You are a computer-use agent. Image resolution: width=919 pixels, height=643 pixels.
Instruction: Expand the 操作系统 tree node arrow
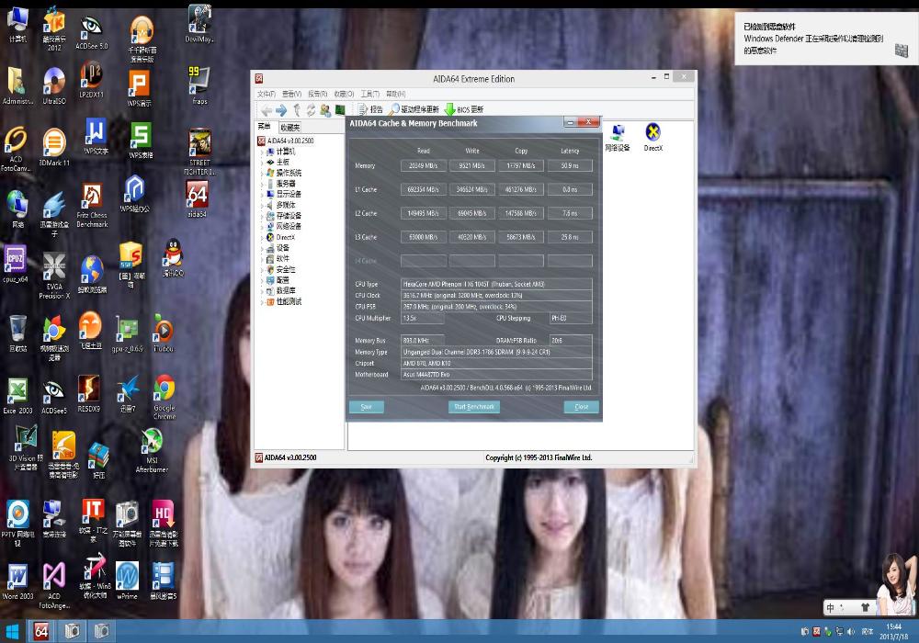click(262, 173)
